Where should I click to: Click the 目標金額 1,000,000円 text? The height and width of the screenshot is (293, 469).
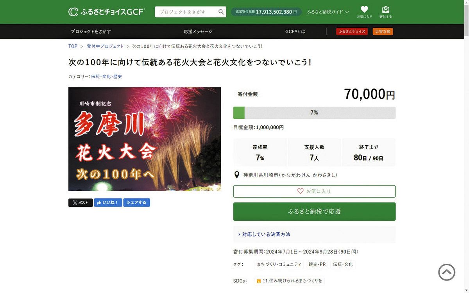coord(258,127)
